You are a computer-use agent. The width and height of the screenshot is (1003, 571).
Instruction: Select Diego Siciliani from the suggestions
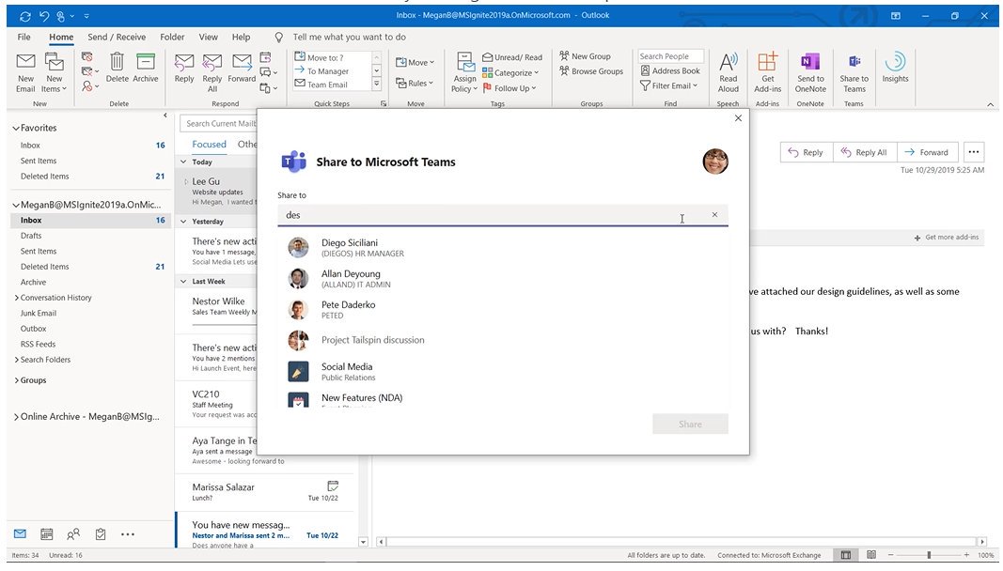point(502,247)
